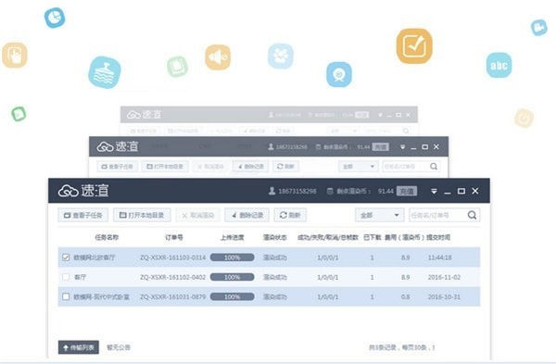Click the magnifier search icon in middle window
This screenshot has height=364, width=556.
click(434, 166)
